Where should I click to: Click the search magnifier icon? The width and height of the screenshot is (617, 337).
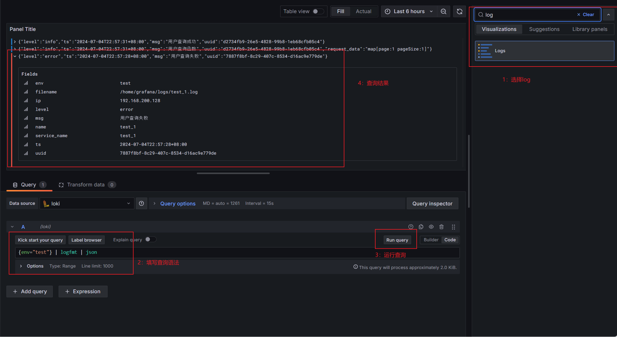click(x=481, y=15)
